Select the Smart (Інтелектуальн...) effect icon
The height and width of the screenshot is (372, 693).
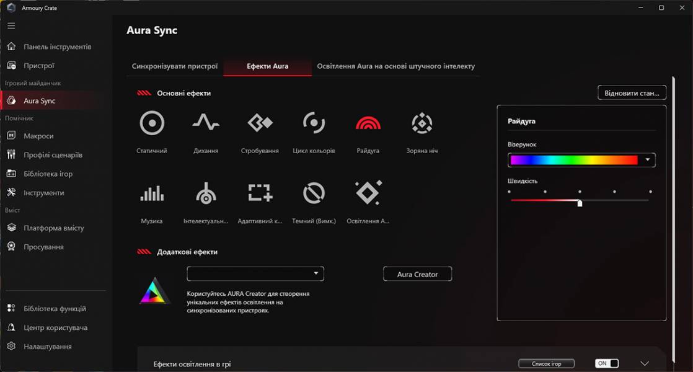(206, 193)
